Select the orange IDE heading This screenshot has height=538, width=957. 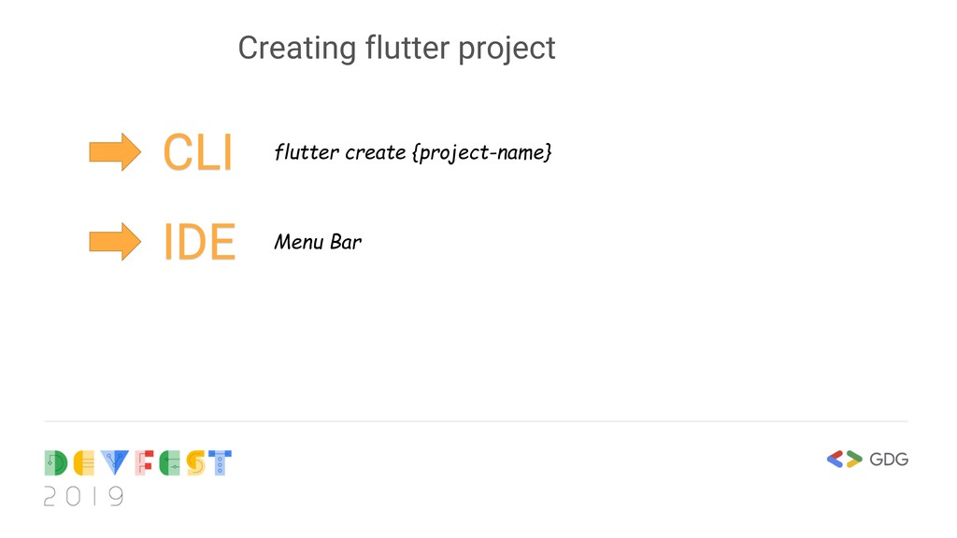[199, 243]
